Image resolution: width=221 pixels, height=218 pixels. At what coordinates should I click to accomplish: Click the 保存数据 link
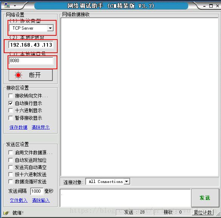coord(18,127)
